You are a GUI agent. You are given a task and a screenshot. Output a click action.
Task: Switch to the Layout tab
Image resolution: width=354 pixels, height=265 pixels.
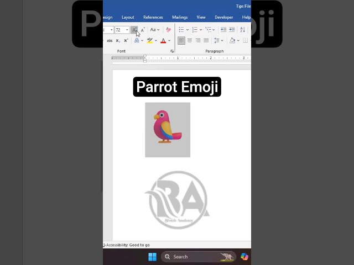(x=128, y=17)
